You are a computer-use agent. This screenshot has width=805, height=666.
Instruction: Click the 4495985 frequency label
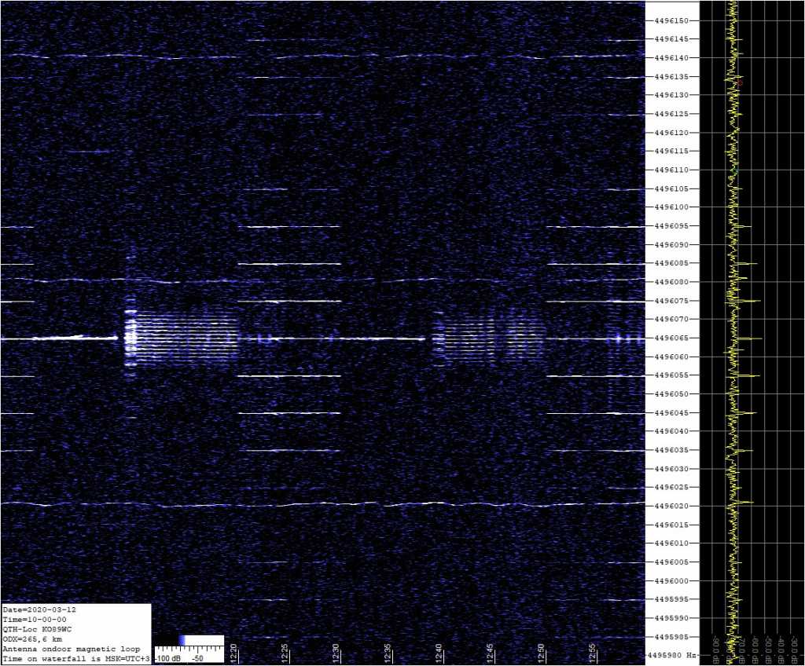point(671,637)
